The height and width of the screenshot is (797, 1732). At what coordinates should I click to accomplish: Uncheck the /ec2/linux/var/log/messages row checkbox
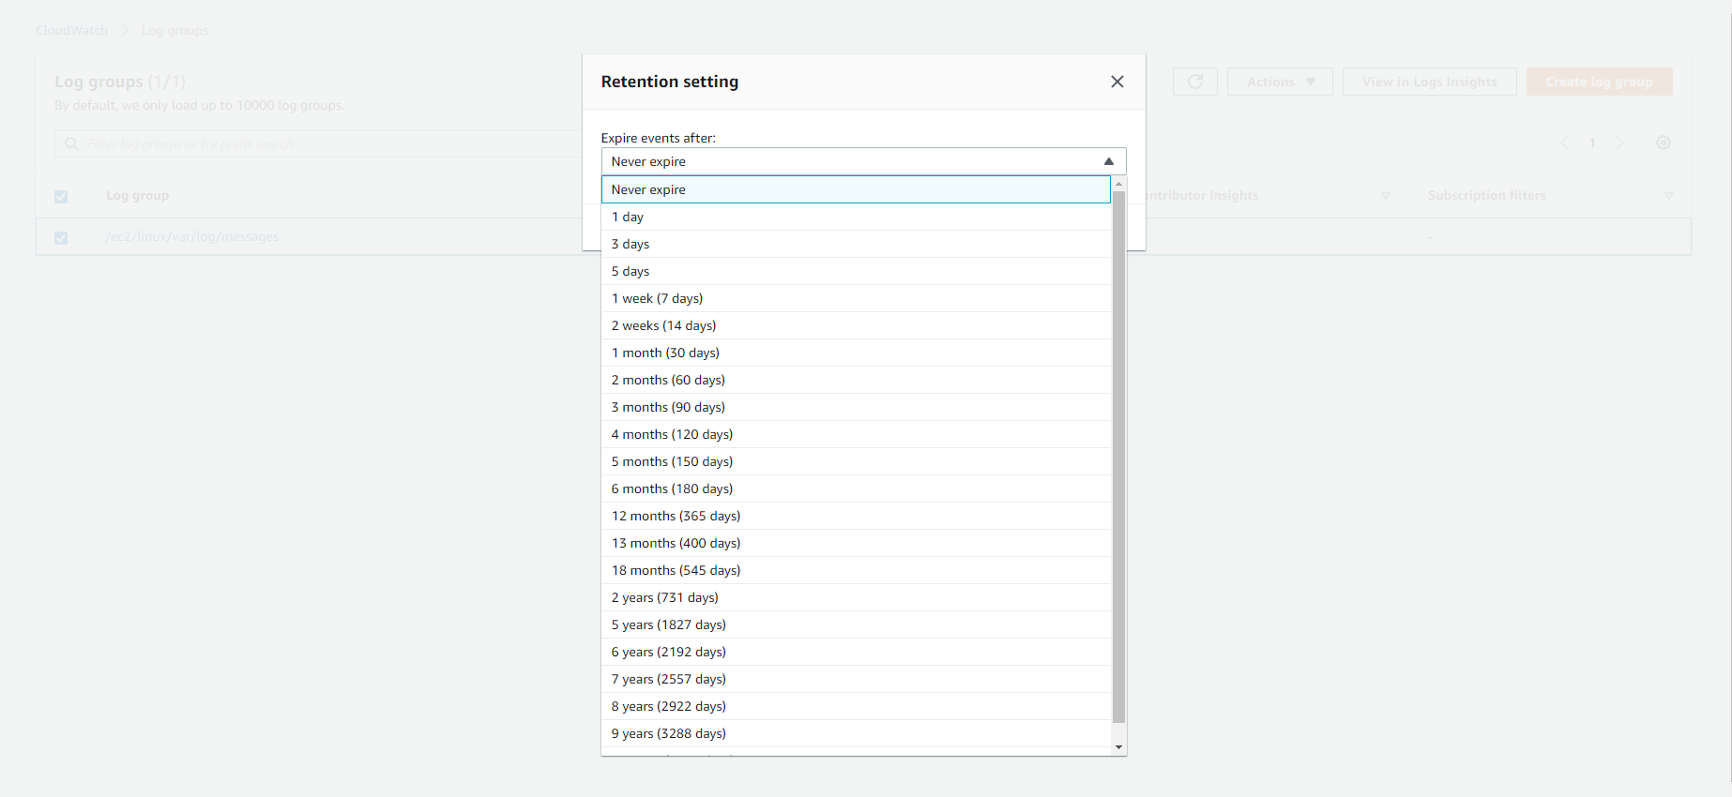pos(61,238)
